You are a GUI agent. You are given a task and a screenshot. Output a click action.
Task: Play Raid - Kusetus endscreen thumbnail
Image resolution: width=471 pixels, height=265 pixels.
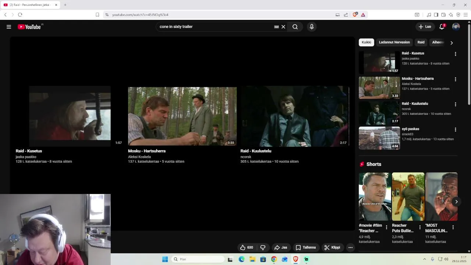[70, 116]
